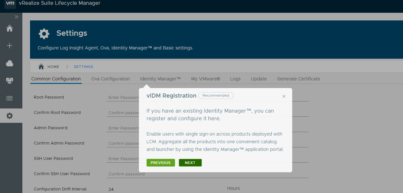Screen dimensions: 403x193
Task: Open the Identity Manager tab
Action: pos(160,79)
